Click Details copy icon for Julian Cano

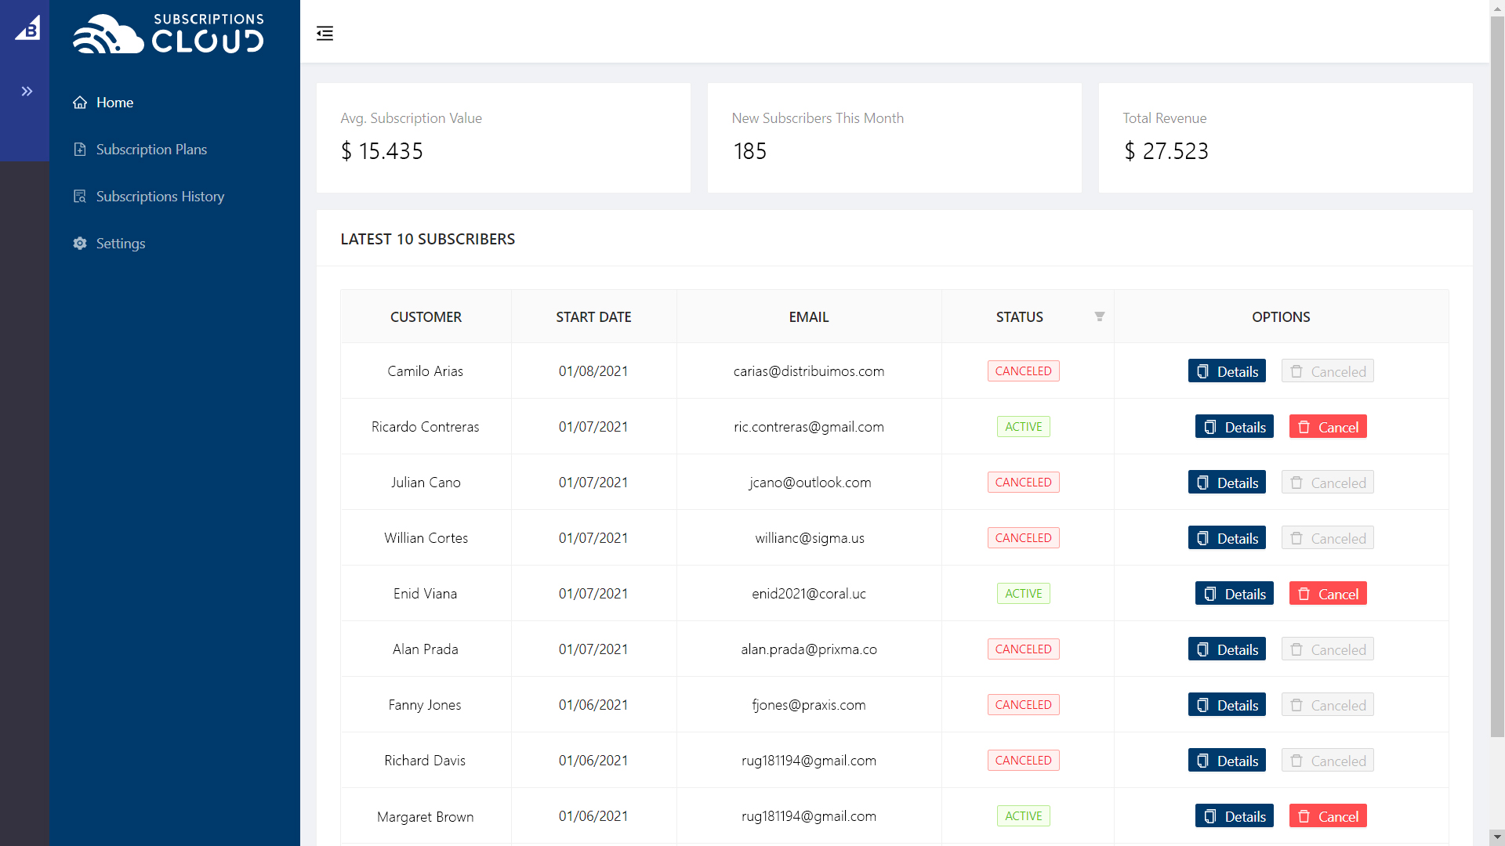(x=1202, y=483)
